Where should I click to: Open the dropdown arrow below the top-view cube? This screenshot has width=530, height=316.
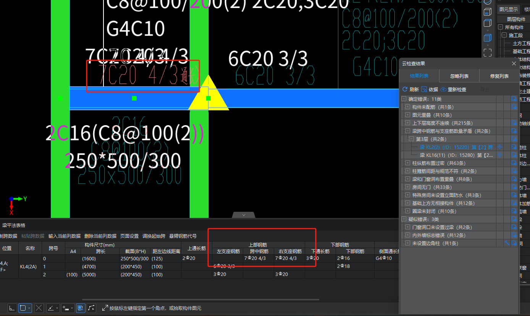coord(488,30)
